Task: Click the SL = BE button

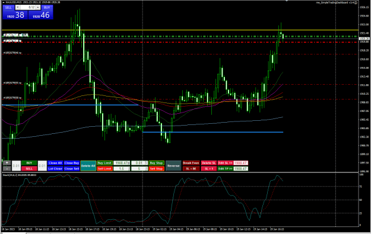Action: pyautogui.click(x=191, y=169)
